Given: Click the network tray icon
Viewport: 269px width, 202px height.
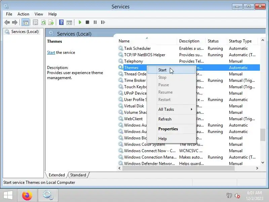Looking at the screenshot, I should click(229, 196).
